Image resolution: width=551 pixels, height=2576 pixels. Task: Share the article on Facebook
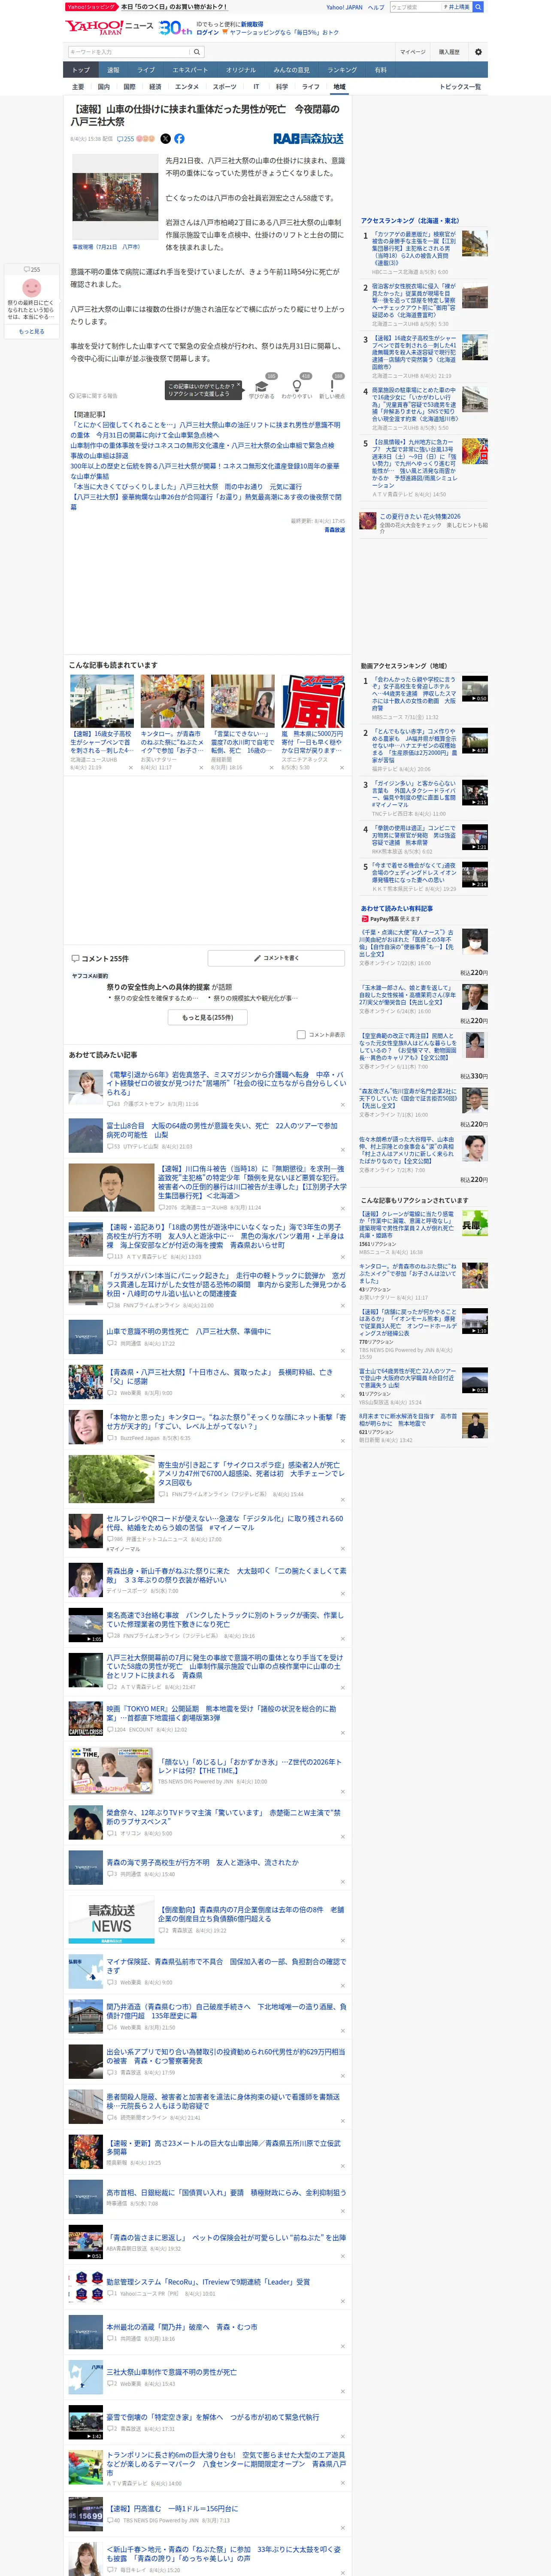179,139
